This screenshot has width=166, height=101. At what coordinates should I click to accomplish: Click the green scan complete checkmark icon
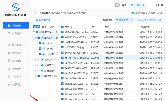pos(133,13)
